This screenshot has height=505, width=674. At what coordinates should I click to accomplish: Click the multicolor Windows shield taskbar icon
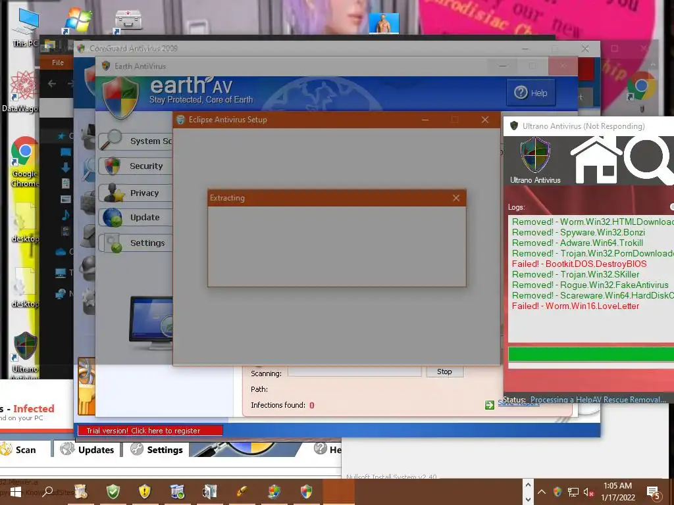click(274, 492)
